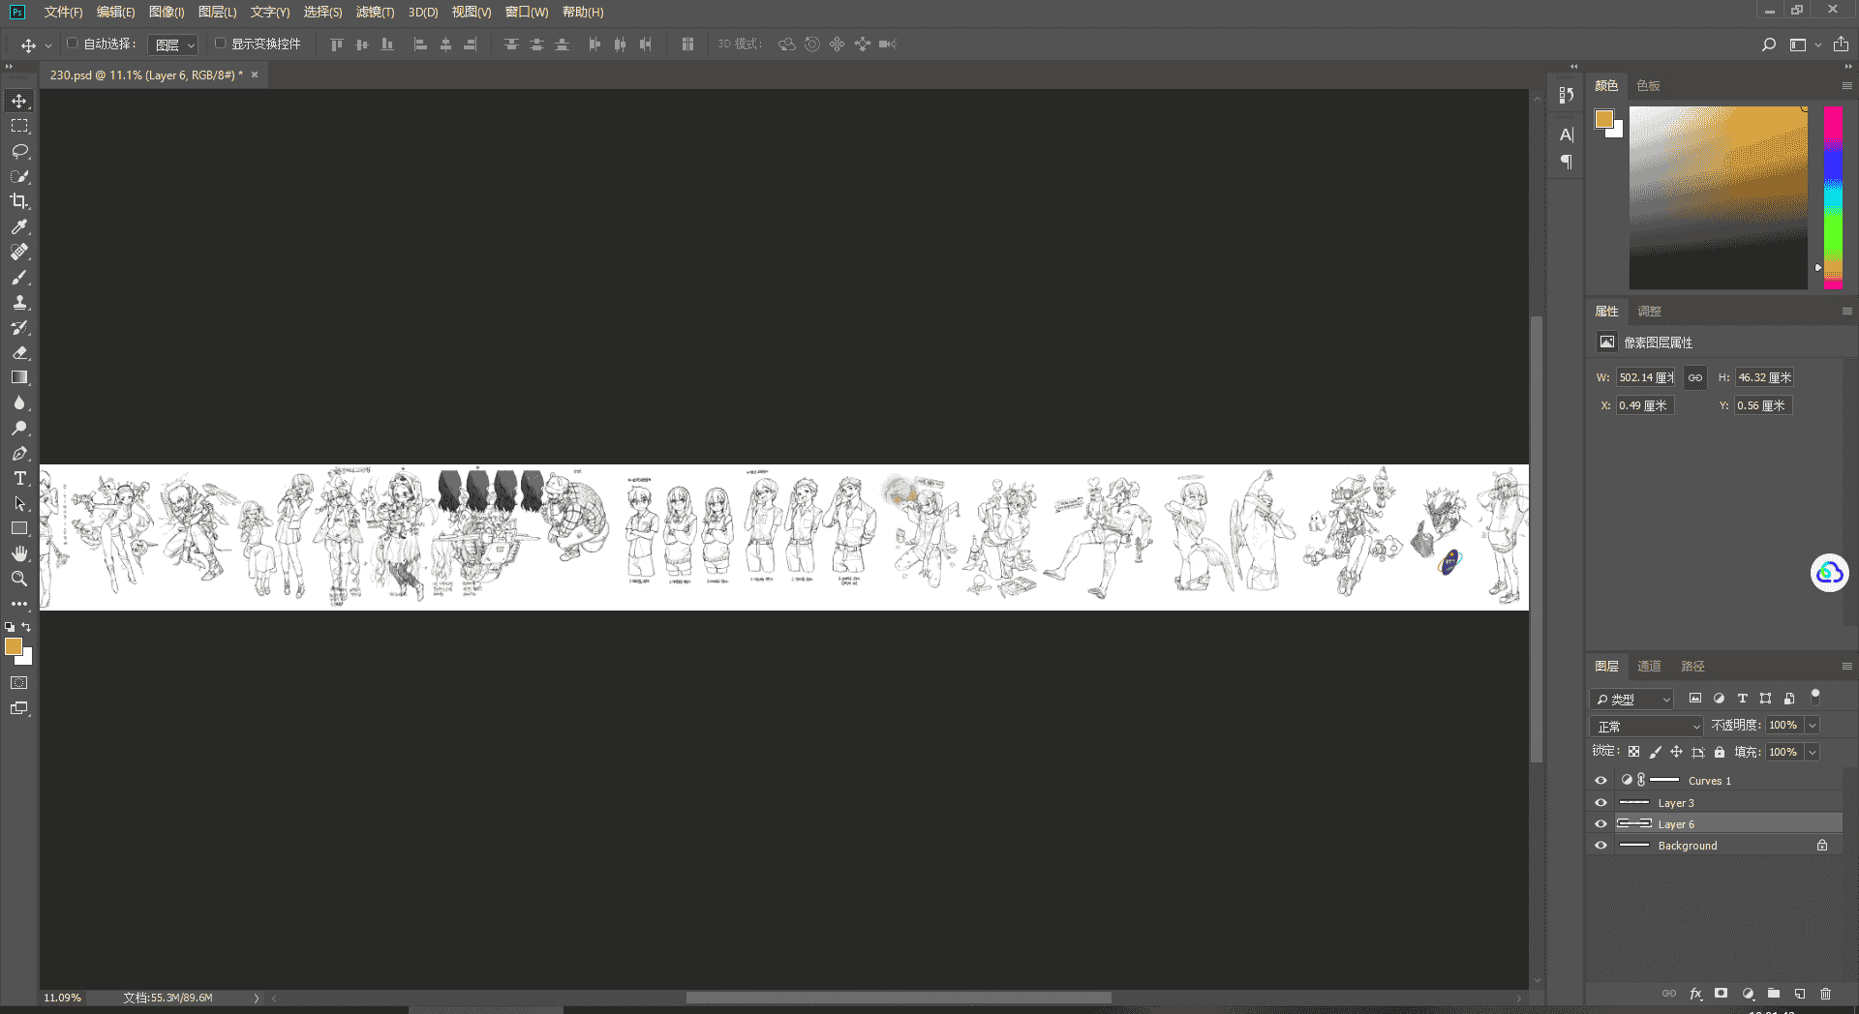Select the Horizontal Type tool
The height and width of the screenshot is (1014, 1859).
[19, 478]
